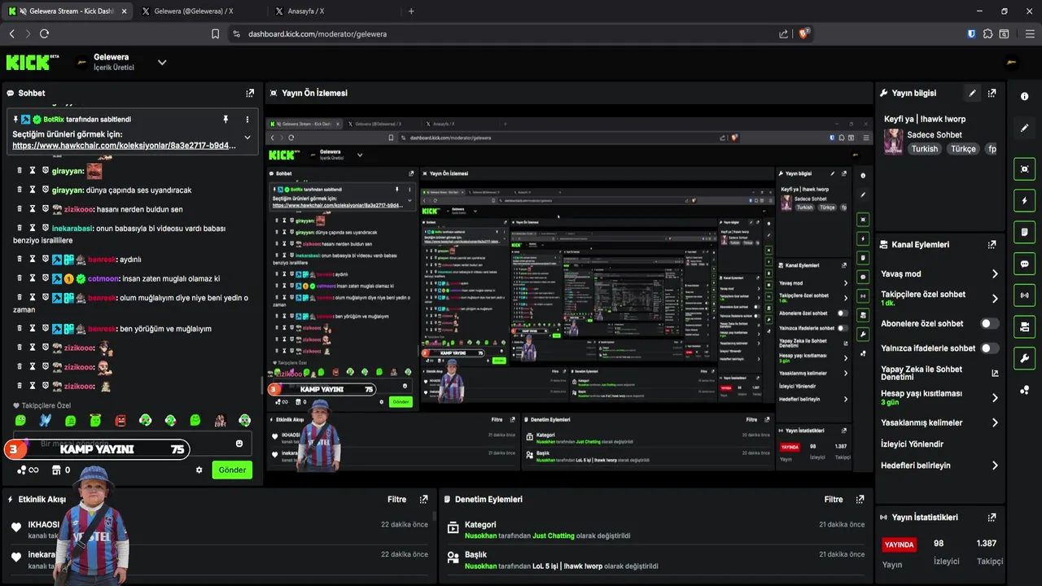Open Takipçilere özel sohbet settings
The width and height of the screenshot is (1042, 586).
939,299
